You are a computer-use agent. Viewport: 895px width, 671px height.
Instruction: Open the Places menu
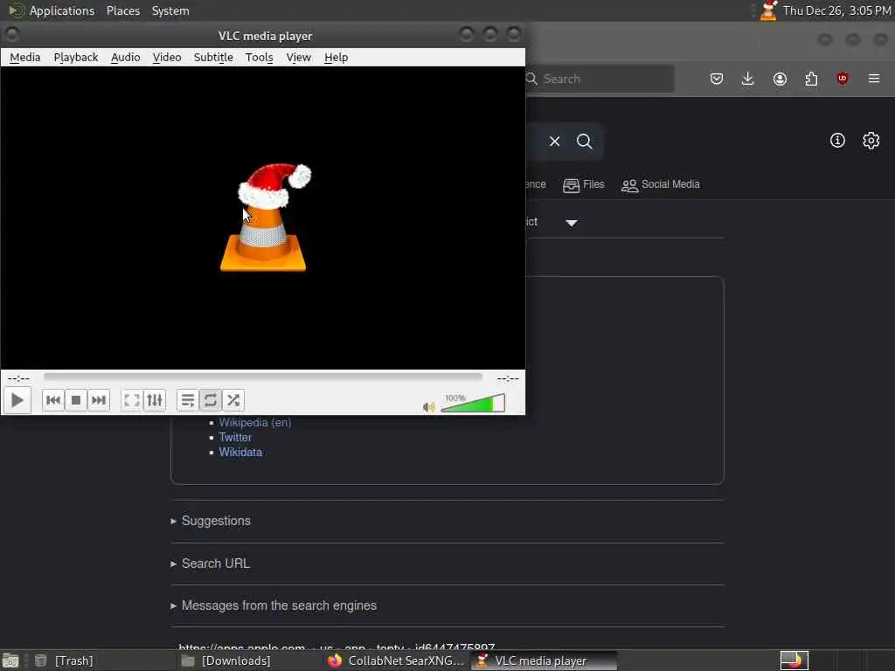(123, 10)
